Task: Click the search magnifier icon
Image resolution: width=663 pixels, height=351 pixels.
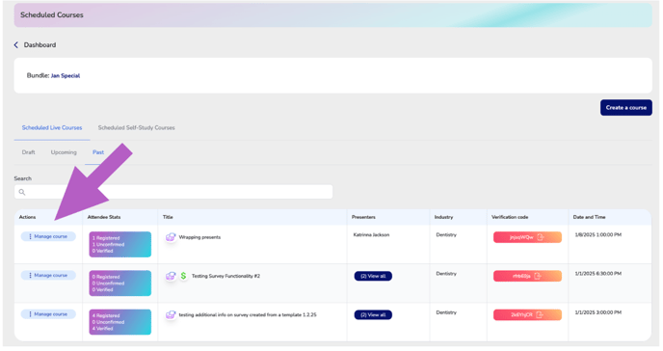Action: [22, 192]
